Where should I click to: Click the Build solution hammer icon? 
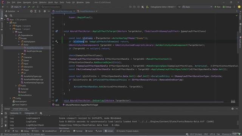(x=147, y=7)
